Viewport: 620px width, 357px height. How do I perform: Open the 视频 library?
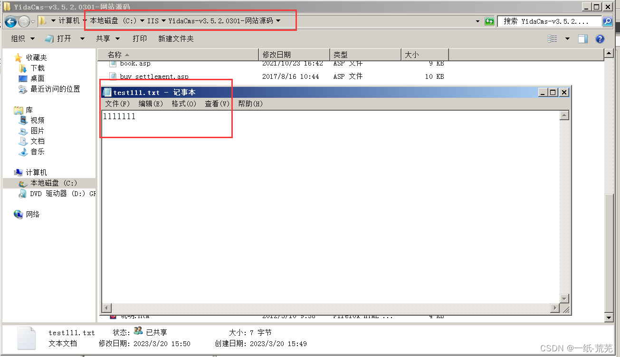coord(38,120)
